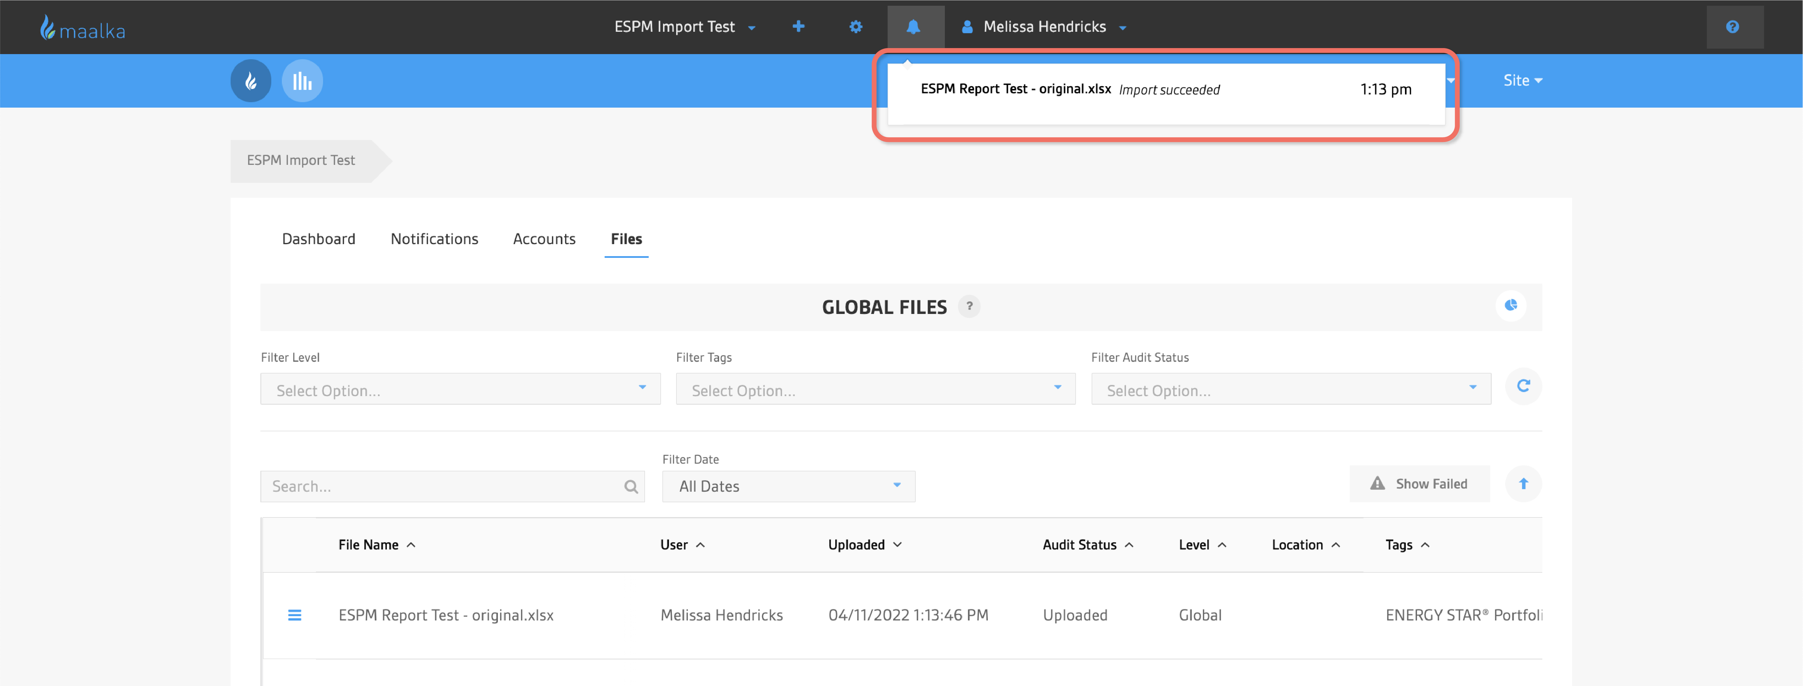1803x686 pixels.
Task: Open the Site dropdown
Action: point(1523,80)
